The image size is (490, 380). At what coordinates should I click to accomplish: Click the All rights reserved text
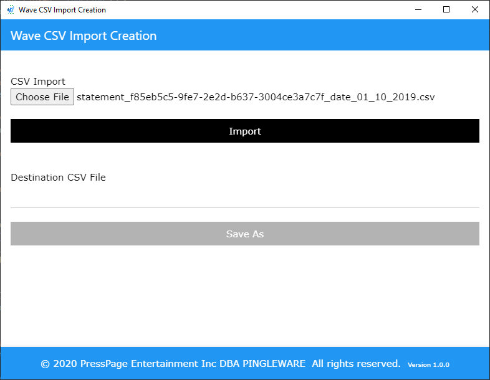(356, 364)
